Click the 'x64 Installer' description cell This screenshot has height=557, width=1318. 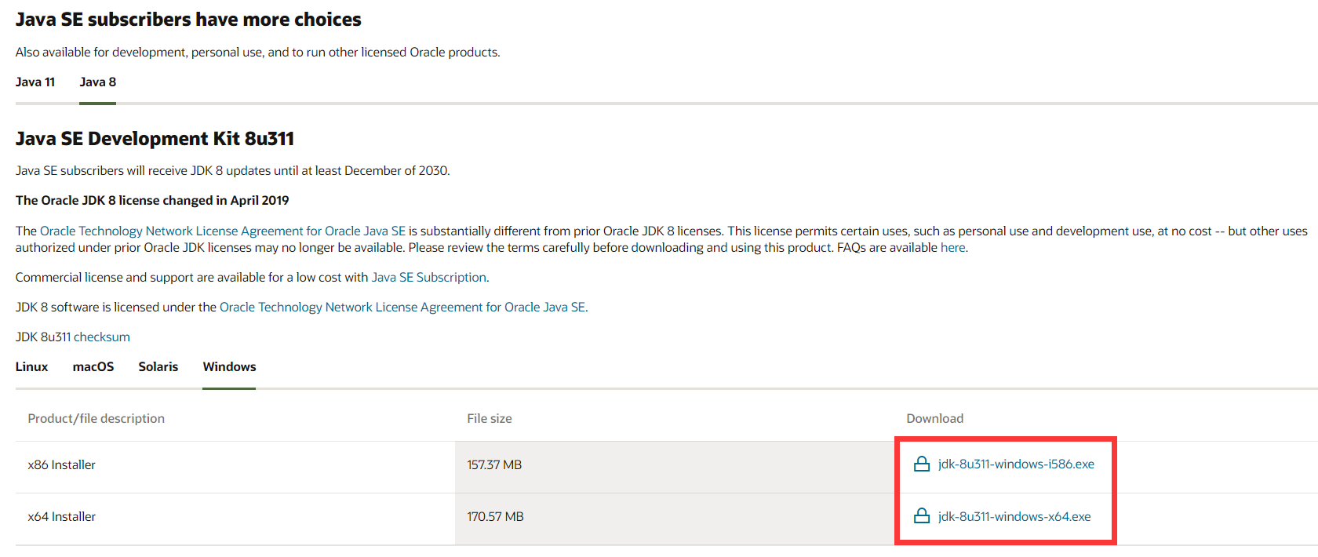[62, 517]
